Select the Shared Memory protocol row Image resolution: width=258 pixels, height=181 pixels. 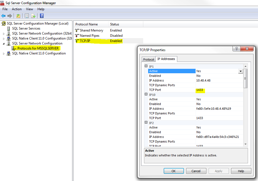click(x=108, y=30)
